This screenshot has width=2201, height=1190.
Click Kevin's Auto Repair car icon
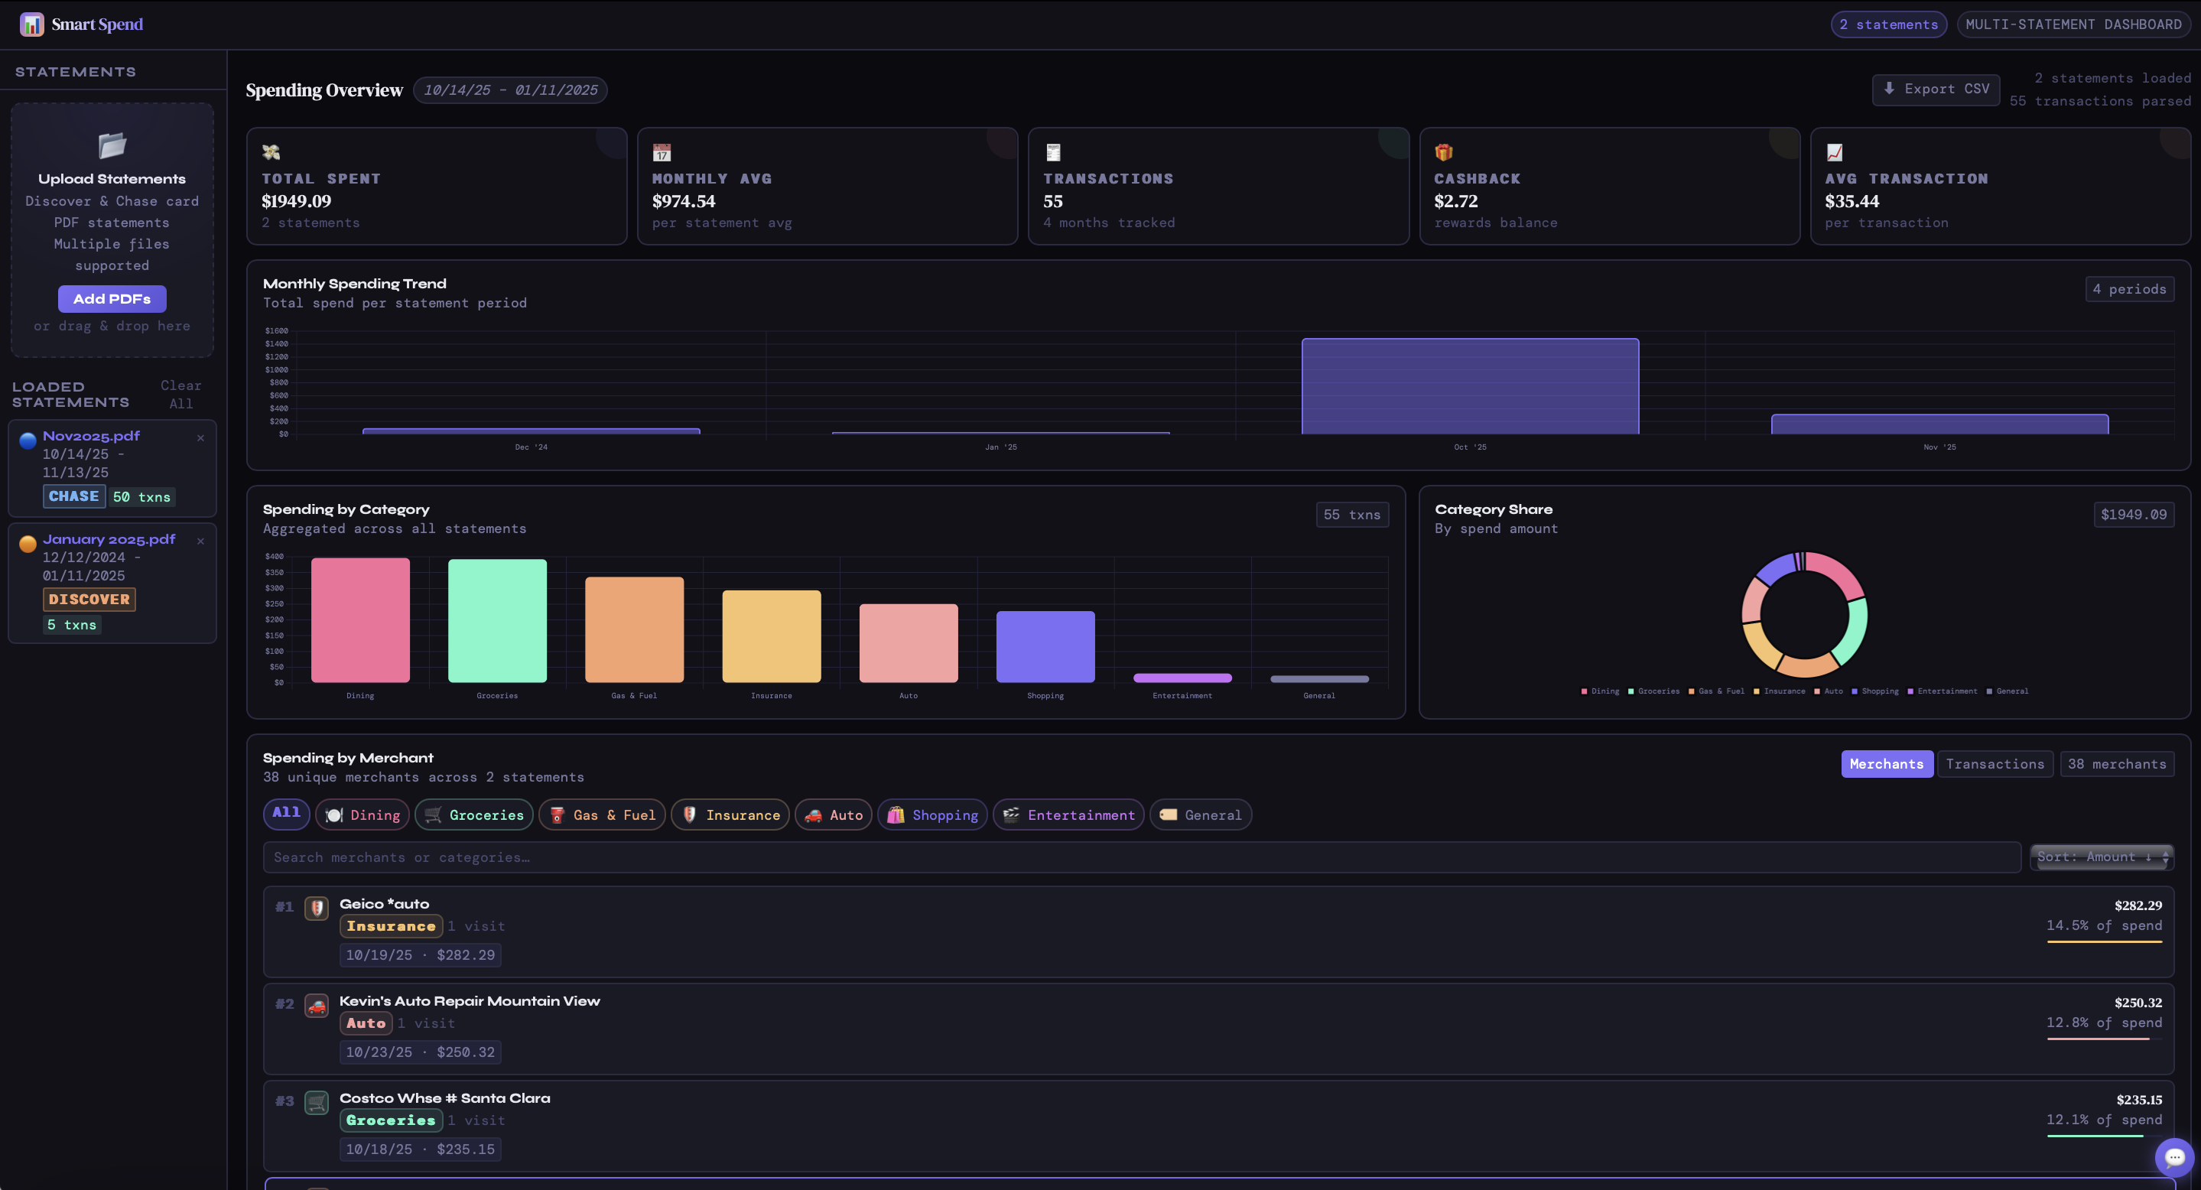coord(317,1006)
